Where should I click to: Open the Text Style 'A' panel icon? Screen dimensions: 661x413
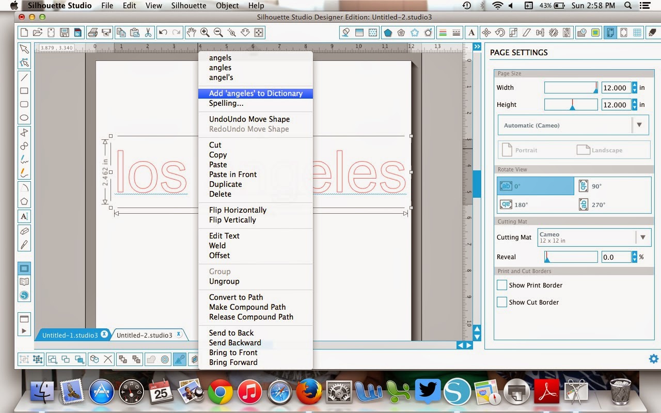click(x=471, y=33)
